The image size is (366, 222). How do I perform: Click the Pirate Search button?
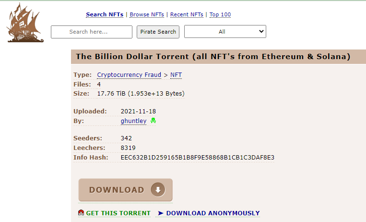(158, 32)
